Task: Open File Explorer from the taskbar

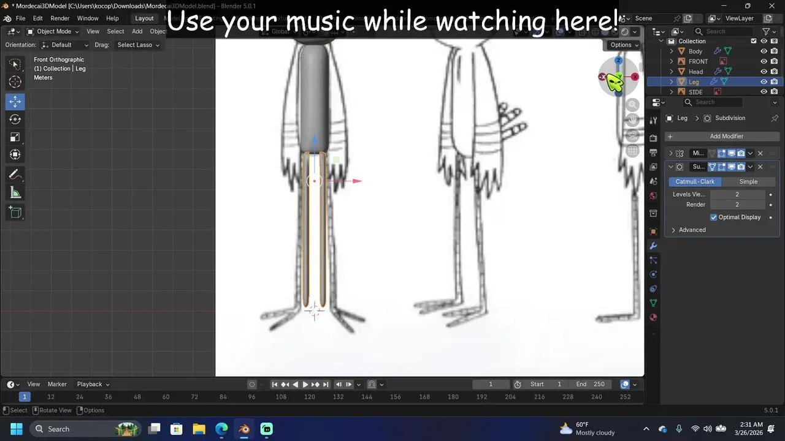Action: [199, 429]
